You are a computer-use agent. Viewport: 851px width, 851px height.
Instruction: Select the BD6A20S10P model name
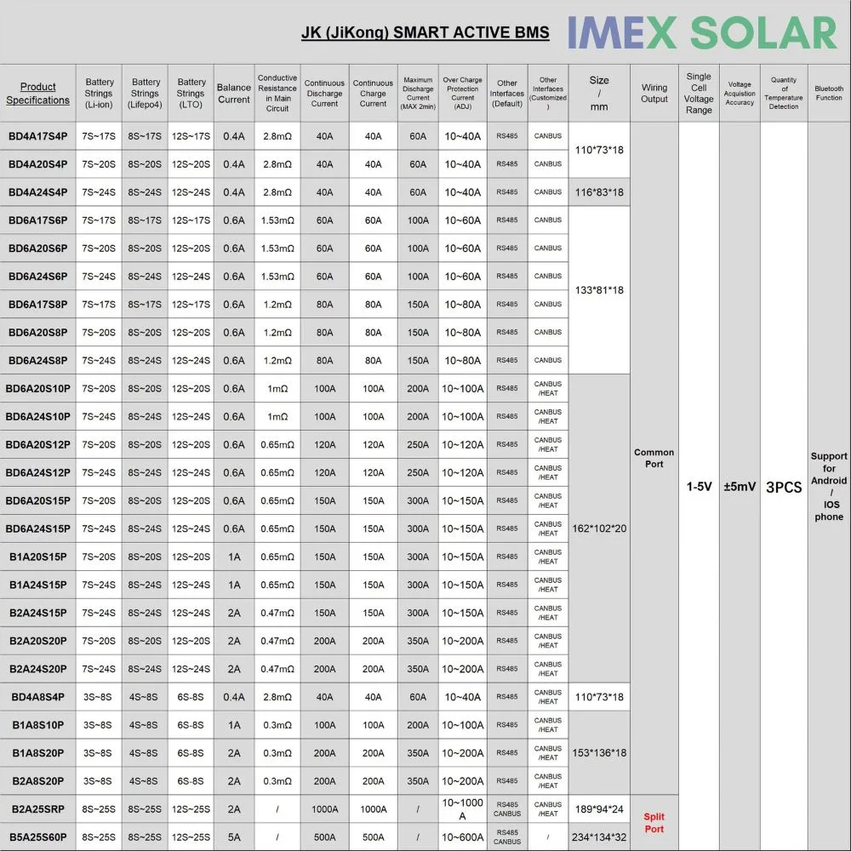point(38,389)
